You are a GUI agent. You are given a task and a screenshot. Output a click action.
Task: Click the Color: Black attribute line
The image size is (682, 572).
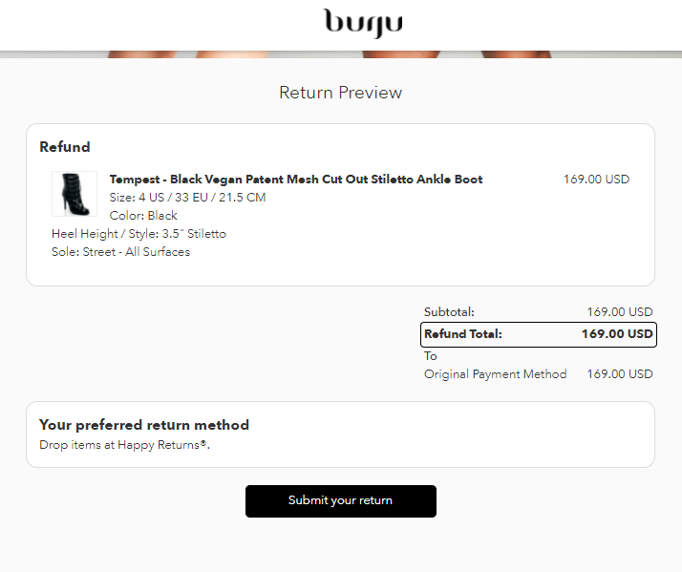tap(143, 215)
